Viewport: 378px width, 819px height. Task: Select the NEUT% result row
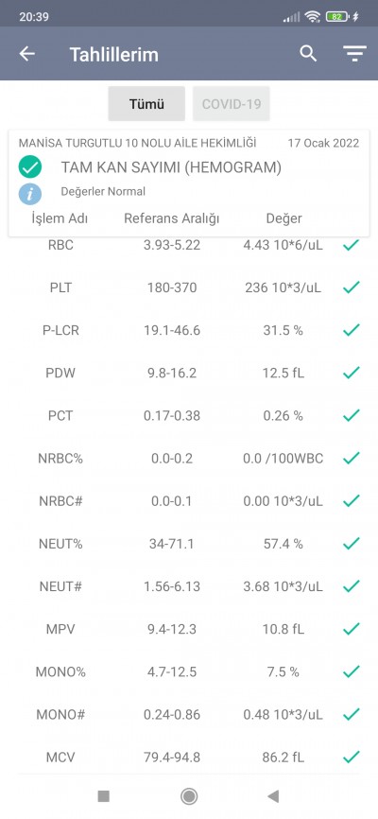tap(189, 544)
